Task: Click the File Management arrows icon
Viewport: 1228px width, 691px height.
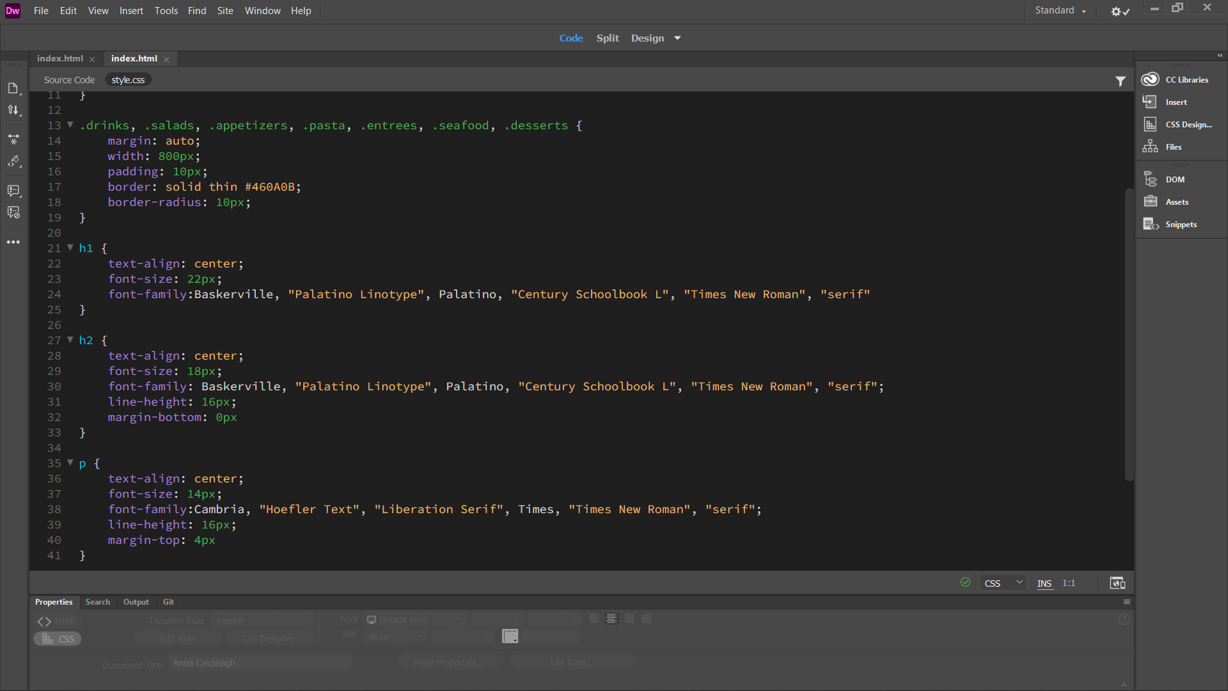Action: point(13,110)
